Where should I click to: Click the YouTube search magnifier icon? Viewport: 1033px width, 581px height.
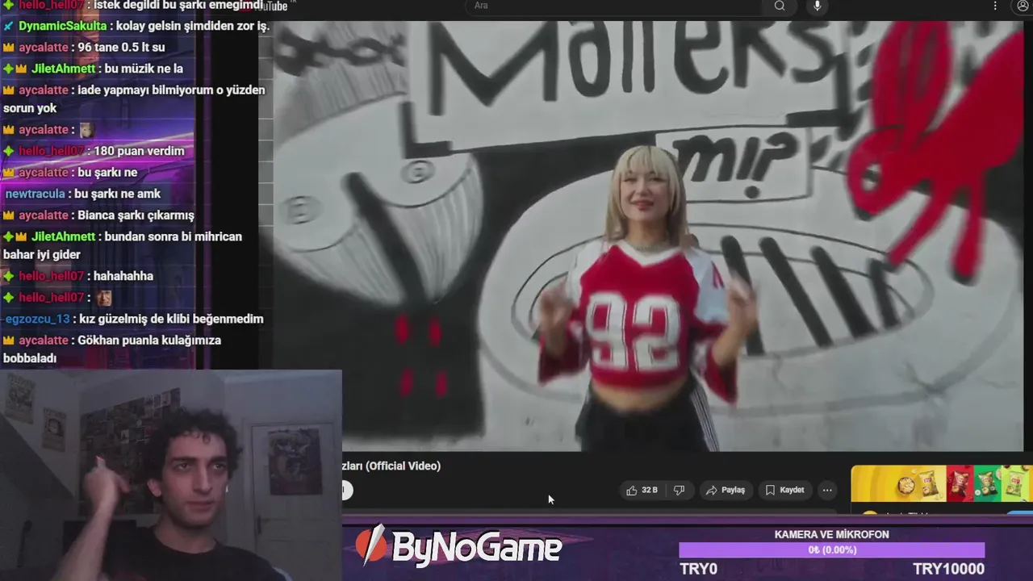pos(780,6)
